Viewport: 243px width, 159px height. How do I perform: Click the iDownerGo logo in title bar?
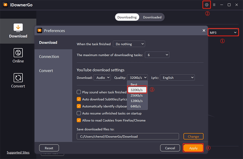click(5, 5)
